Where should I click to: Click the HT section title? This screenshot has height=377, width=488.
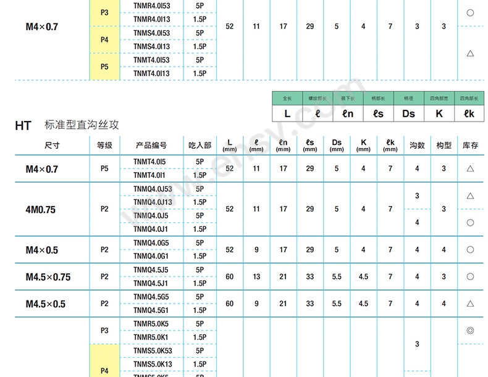[x=23, y=125]
